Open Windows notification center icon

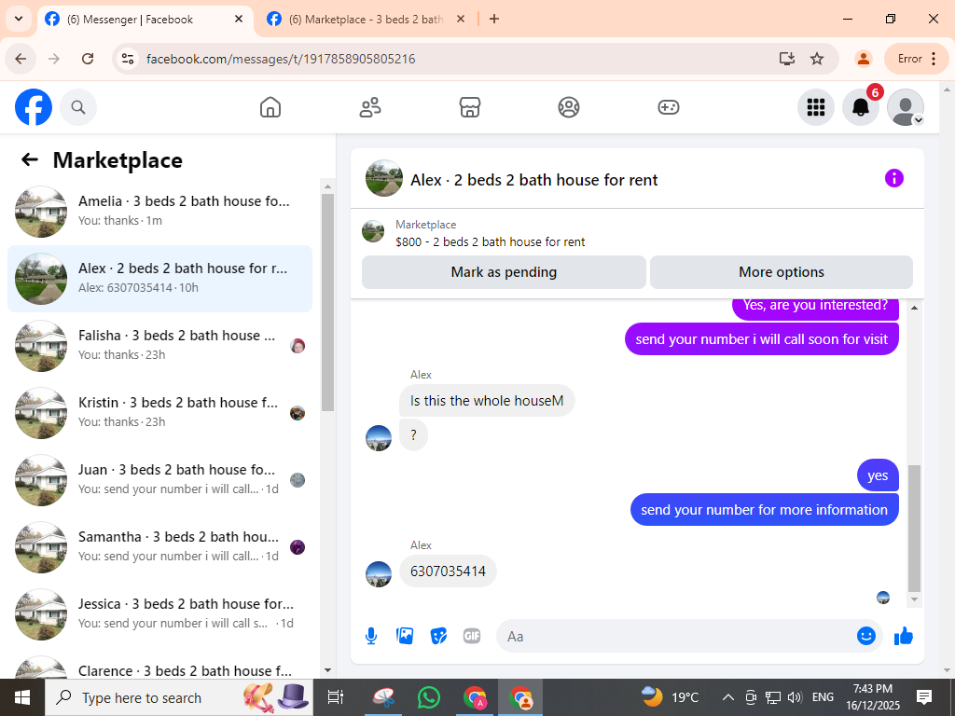pos(924,697)
